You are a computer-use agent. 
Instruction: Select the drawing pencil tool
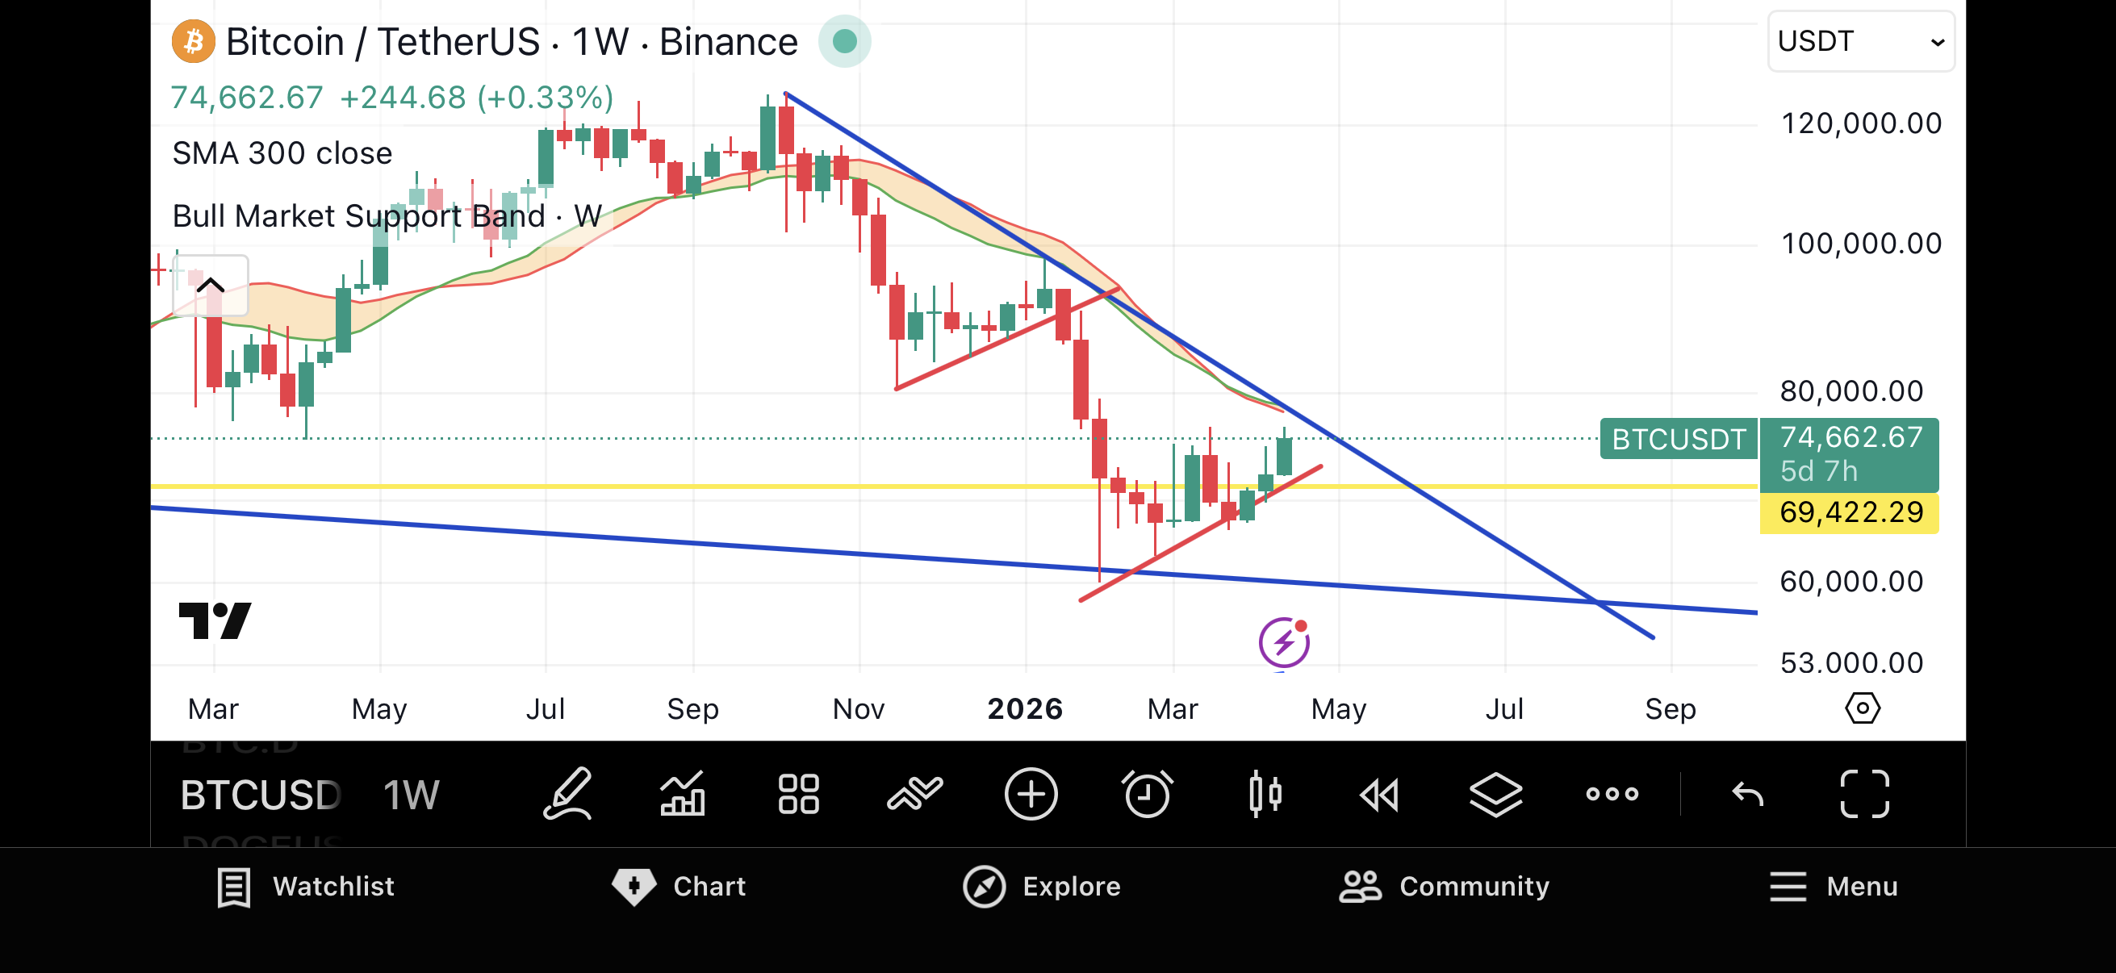567,794
